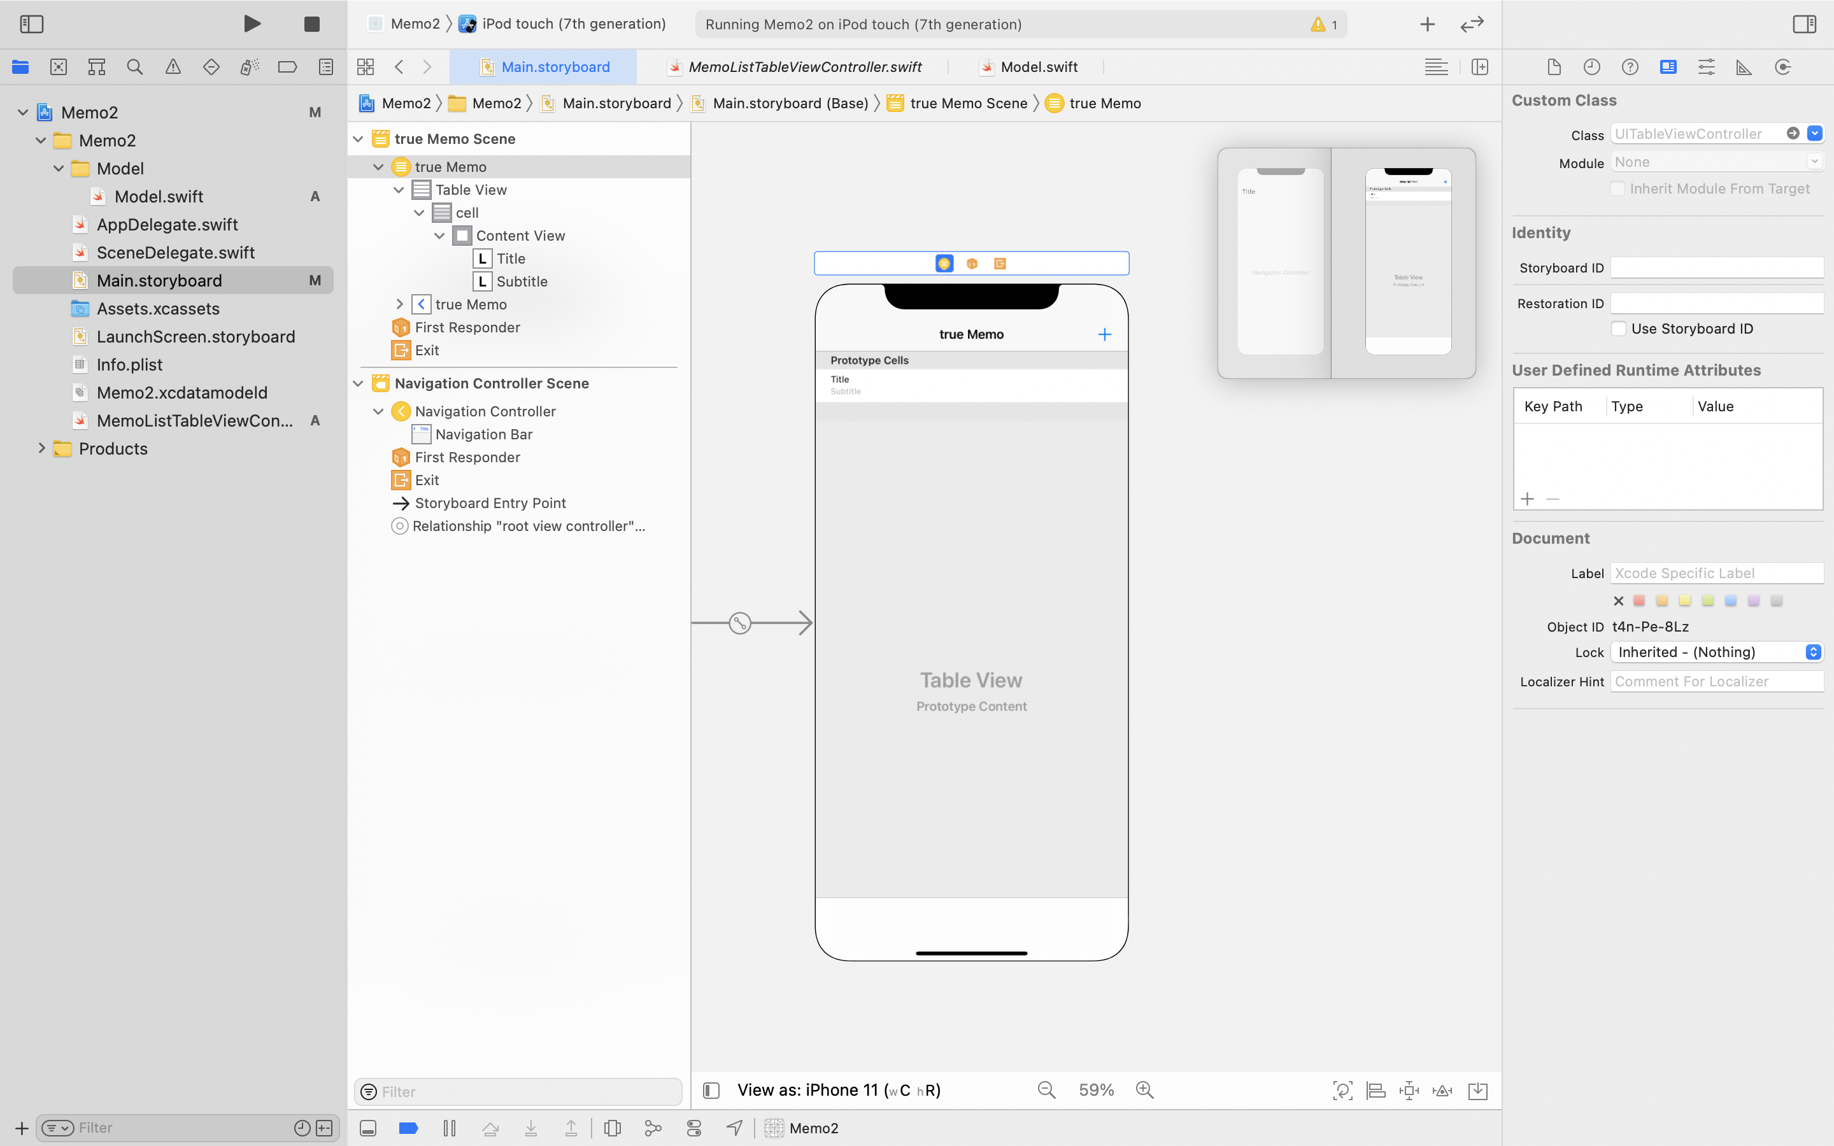Open the Issue navigator warning icon
The width and height of the screenshot is (1834, 1146).
[x=173, y=67]
